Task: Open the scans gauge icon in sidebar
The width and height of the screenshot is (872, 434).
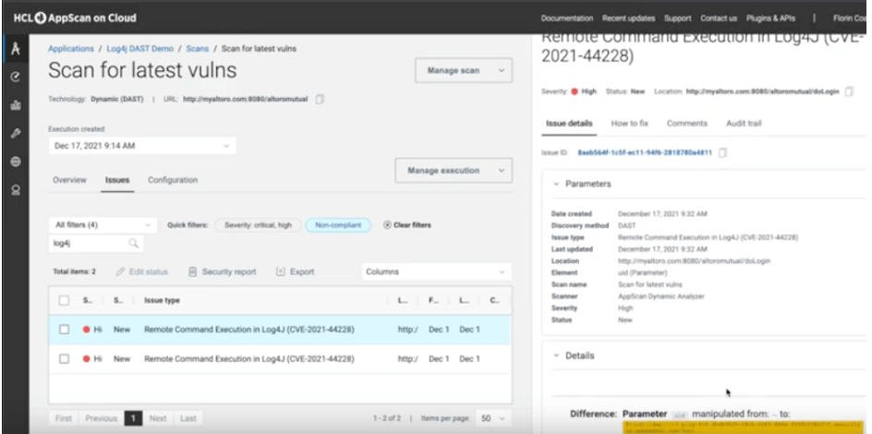Action: point(15,78)
